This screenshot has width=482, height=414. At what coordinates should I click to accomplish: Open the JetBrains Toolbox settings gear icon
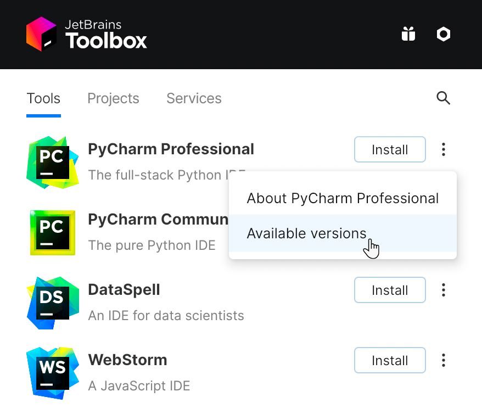tap(443, 34)
